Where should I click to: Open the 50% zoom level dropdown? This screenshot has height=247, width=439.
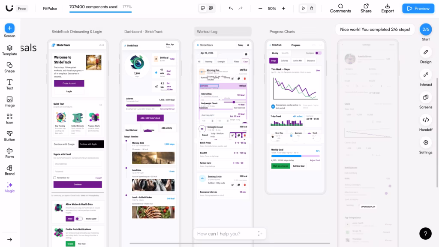272,9
